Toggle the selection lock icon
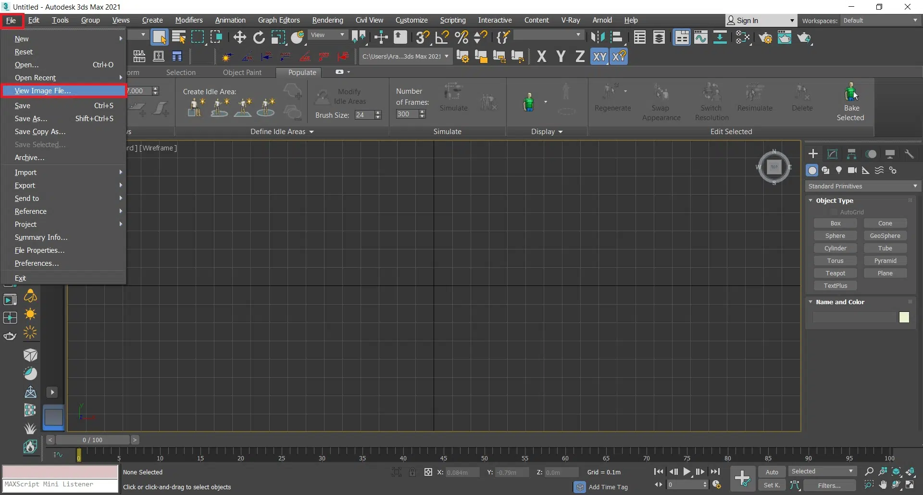The width and height of the screenshot is (923, 495). point(412,472)
